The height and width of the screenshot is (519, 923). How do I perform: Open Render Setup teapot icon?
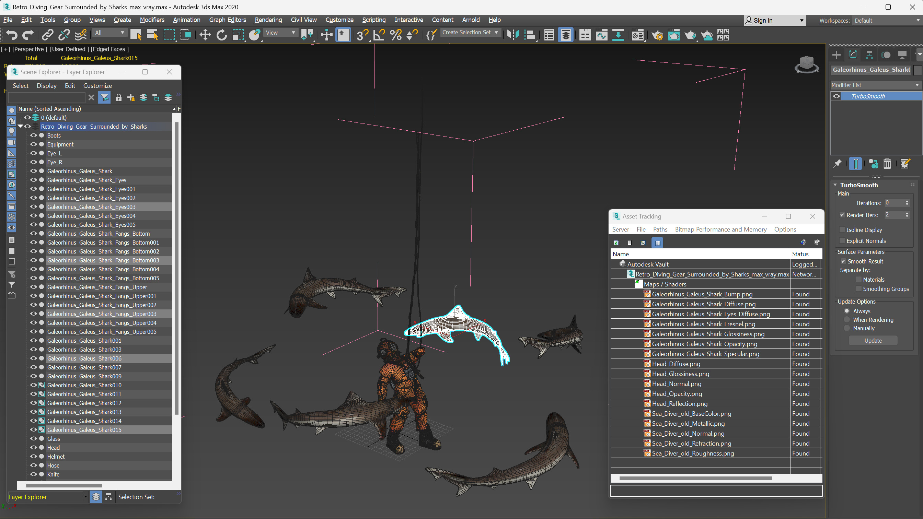[x=657, y=35]
